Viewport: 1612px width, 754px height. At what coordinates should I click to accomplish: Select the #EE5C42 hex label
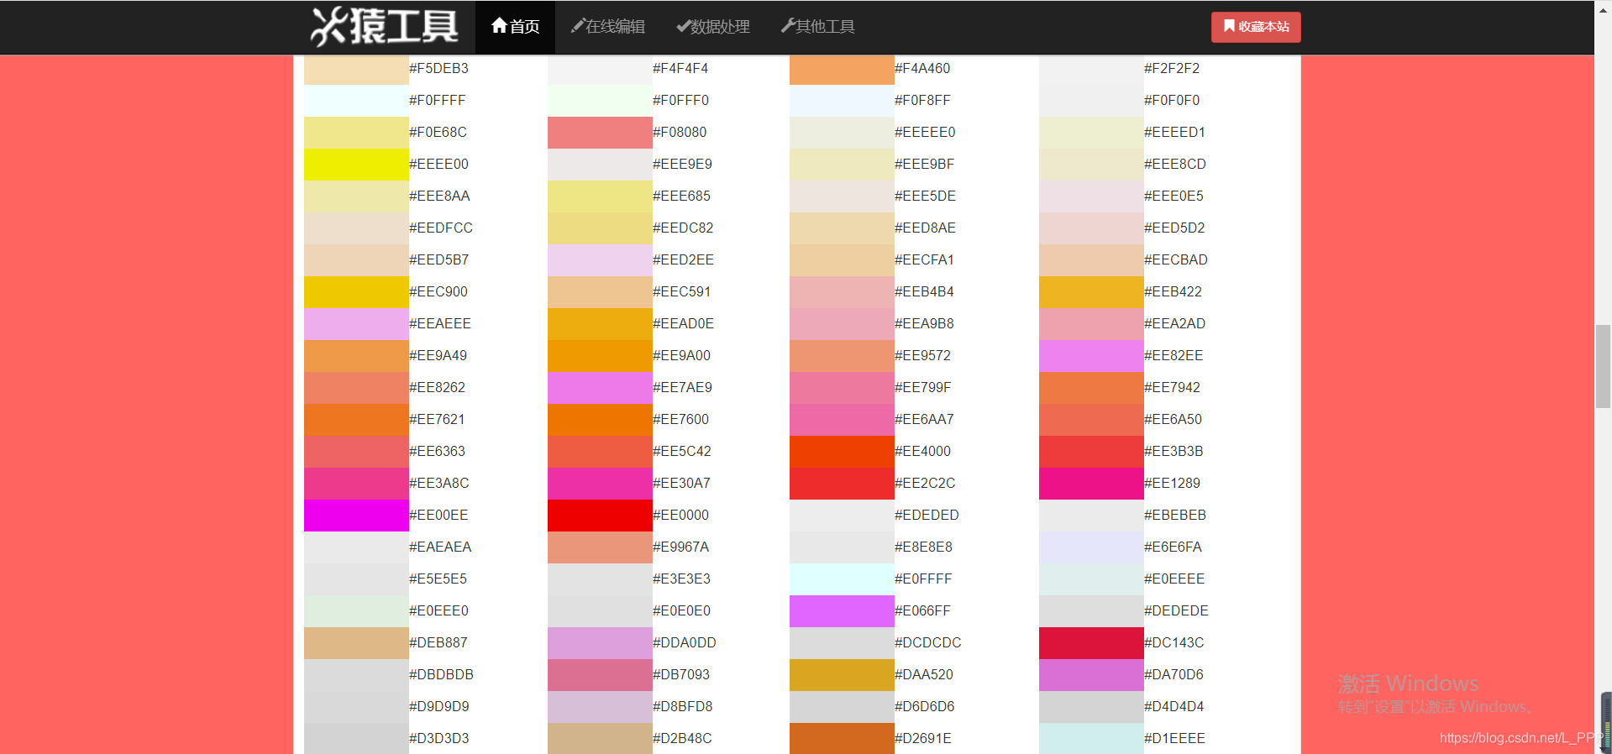click(682, 452)
